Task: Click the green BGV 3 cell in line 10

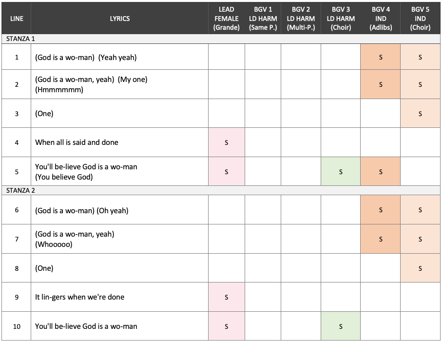Action: [x=341, y=326]
